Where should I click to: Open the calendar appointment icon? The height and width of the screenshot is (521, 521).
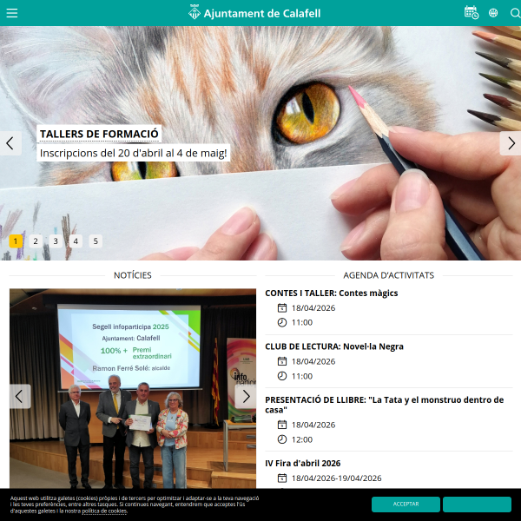[x=472, y=13]
